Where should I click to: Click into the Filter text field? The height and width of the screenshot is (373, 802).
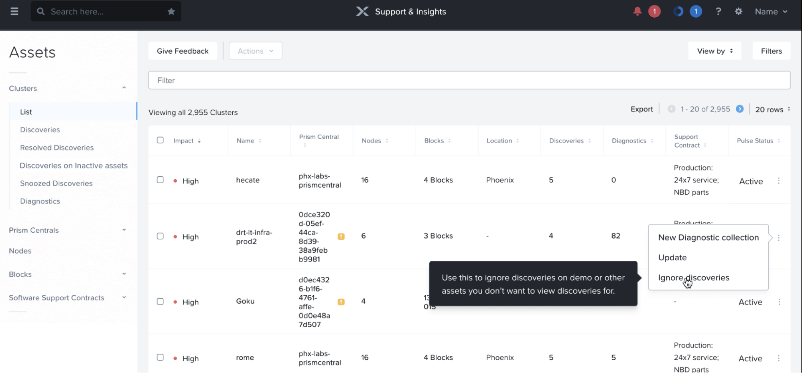pos(469,81)
